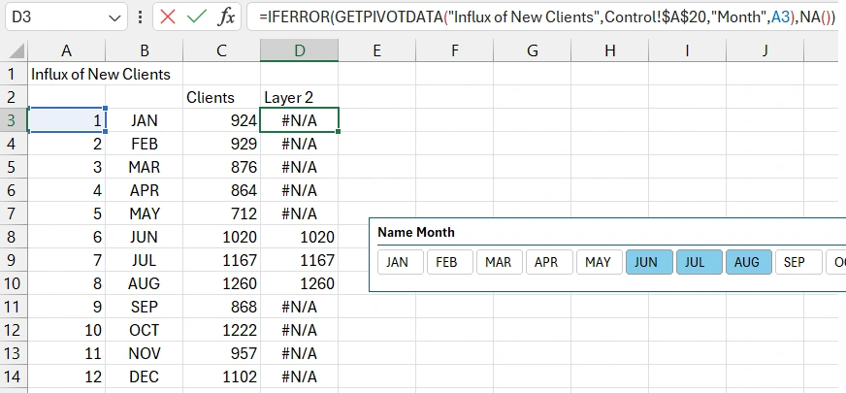Click the formula bar options dots
Viewport: 846px width, 393px height.
[141, 17]
